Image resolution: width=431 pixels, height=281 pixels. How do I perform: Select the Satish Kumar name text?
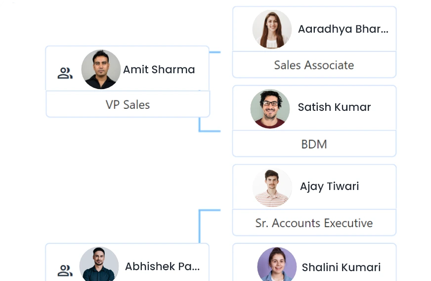click(334, 107)
